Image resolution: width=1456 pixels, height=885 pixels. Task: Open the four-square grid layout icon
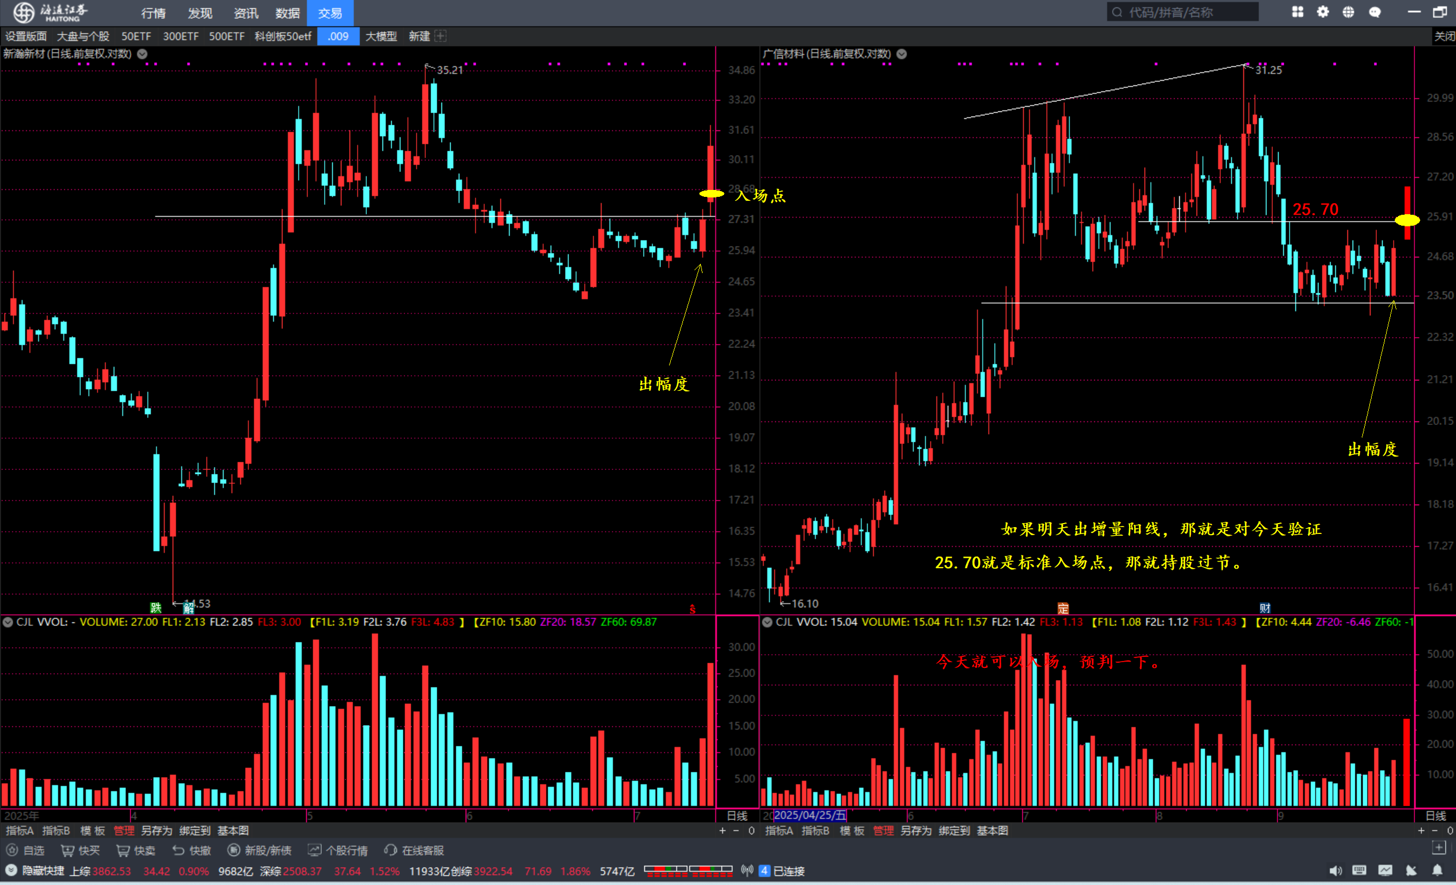(1297, 12)
